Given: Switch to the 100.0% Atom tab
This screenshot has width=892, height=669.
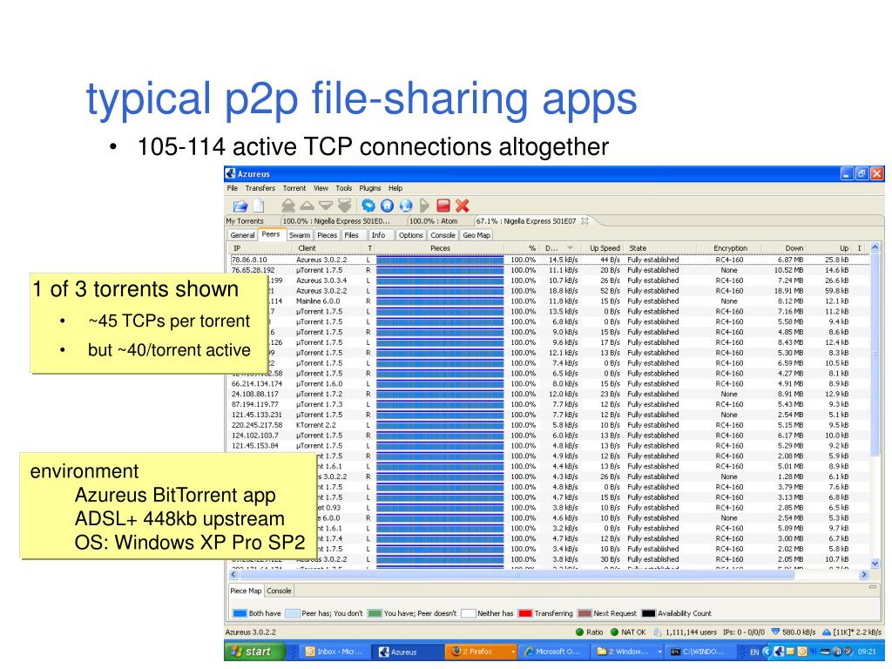Looking at the screenshot, I should (x=434, y=221).
